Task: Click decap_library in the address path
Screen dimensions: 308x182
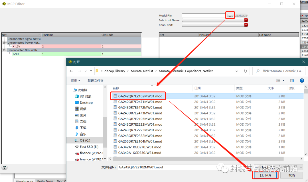Action: (x=115, y=71)
